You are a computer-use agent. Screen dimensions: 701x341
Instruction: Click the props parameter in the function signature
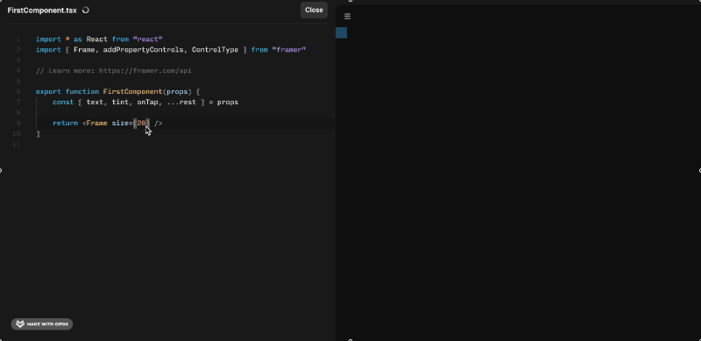177,92
